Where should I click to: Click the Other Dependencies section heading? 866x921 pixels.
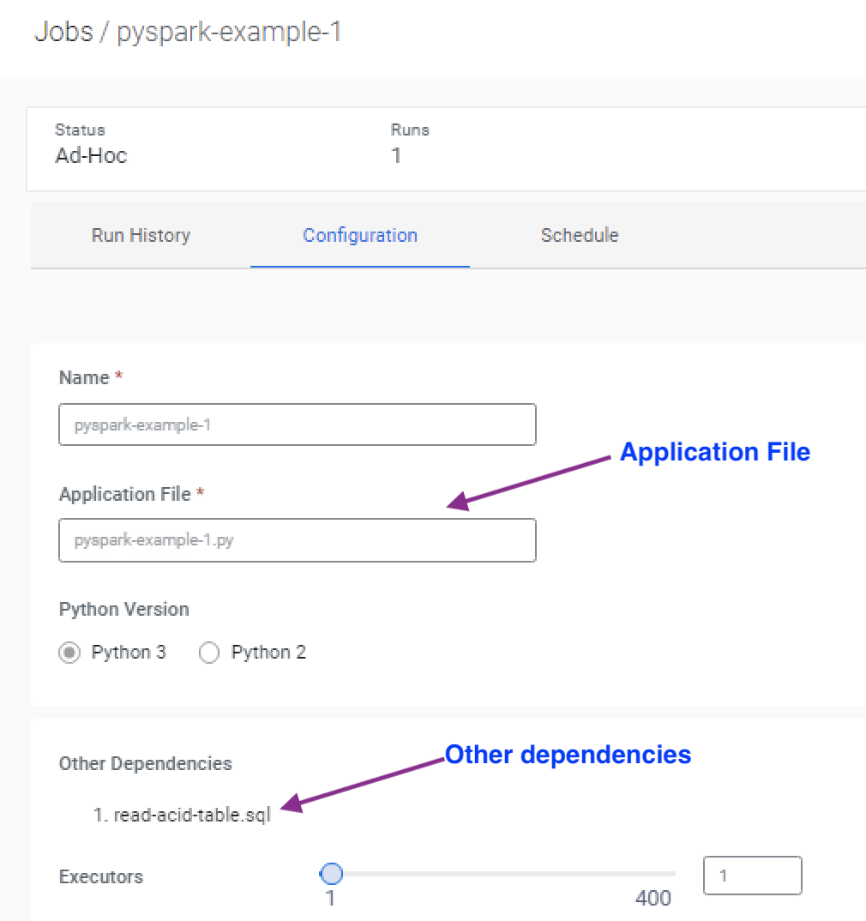point(145,763)
